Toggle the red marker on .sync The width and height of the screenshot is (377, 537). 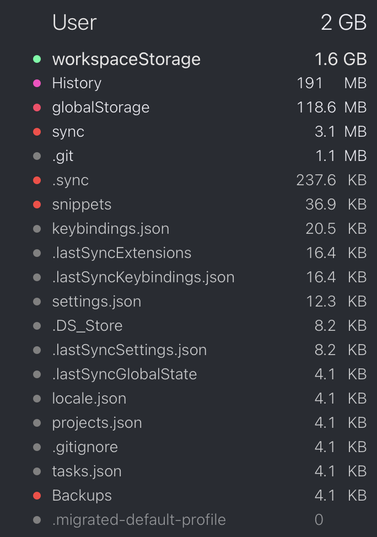(x=36, y=180)
